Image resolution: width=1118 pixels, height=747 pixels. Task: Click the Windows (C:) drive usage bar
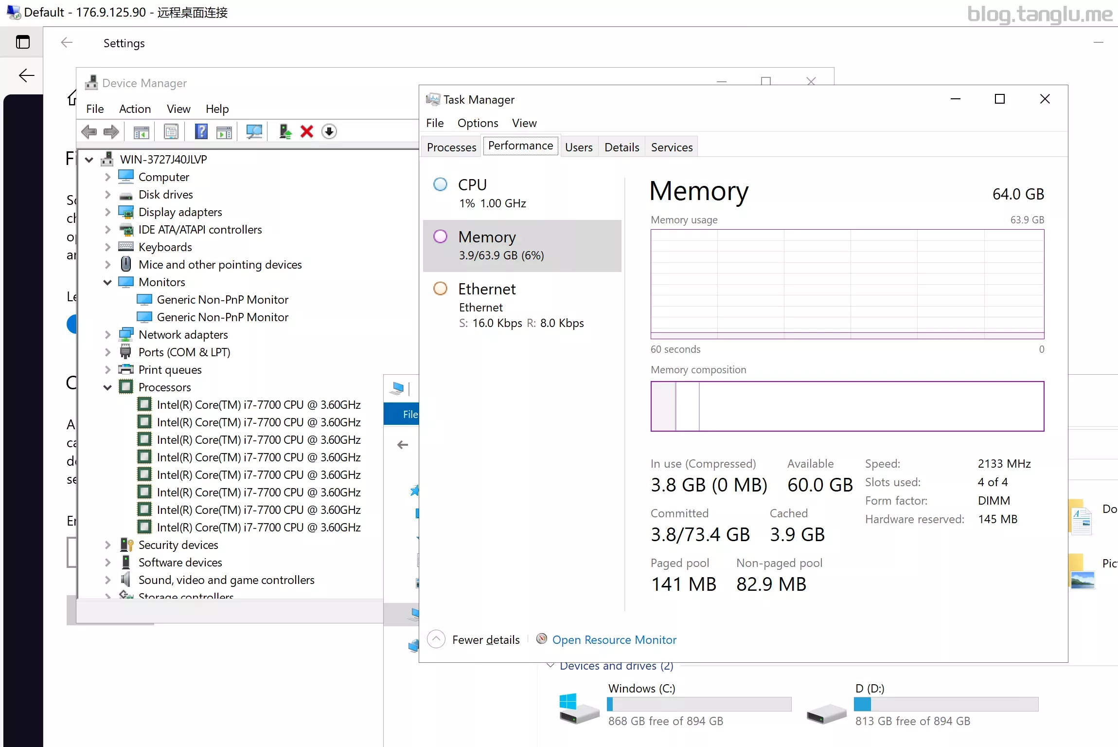point(699,704)
